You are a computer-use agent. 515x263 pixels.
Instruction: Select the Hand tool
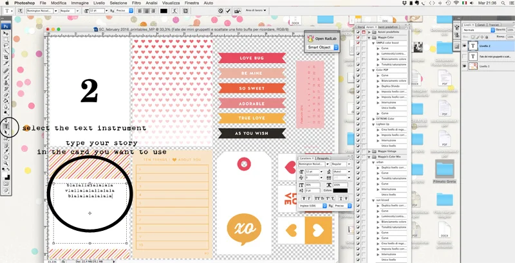point(6,158)
